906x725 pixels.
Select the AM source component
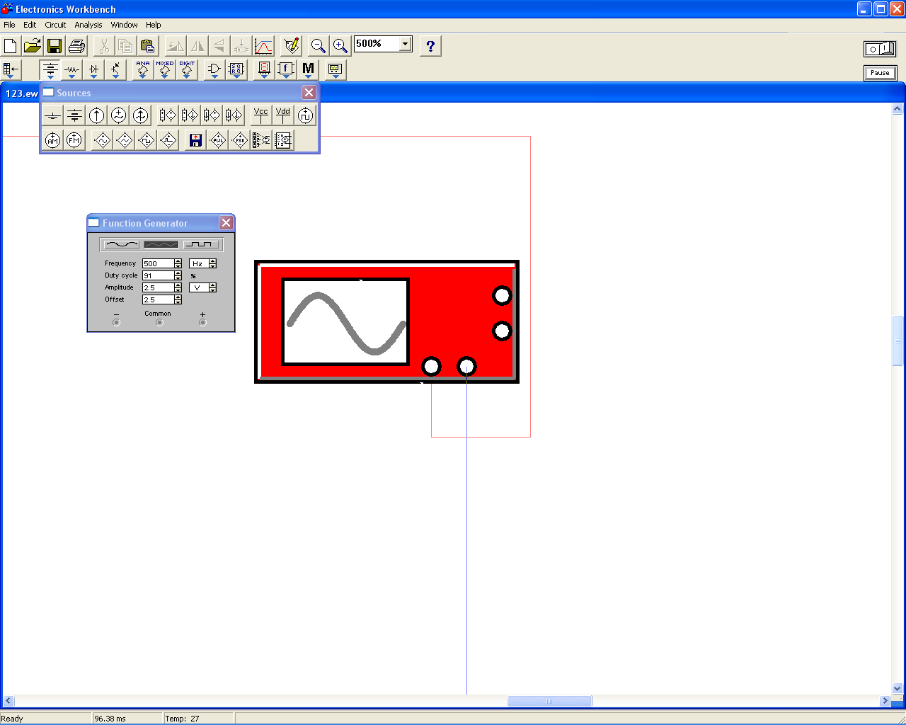(x=52, y=140)
